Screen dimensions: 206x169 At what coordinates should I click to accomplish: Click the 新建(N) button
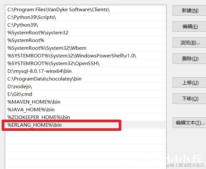pyautogui.click(x=189, y=11)
